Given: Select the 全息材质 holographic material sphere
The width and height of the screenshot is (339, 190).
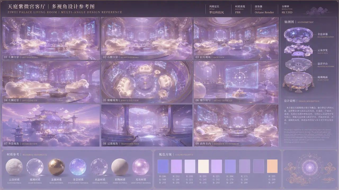Looking at the screenshot, I should [78, 167].
